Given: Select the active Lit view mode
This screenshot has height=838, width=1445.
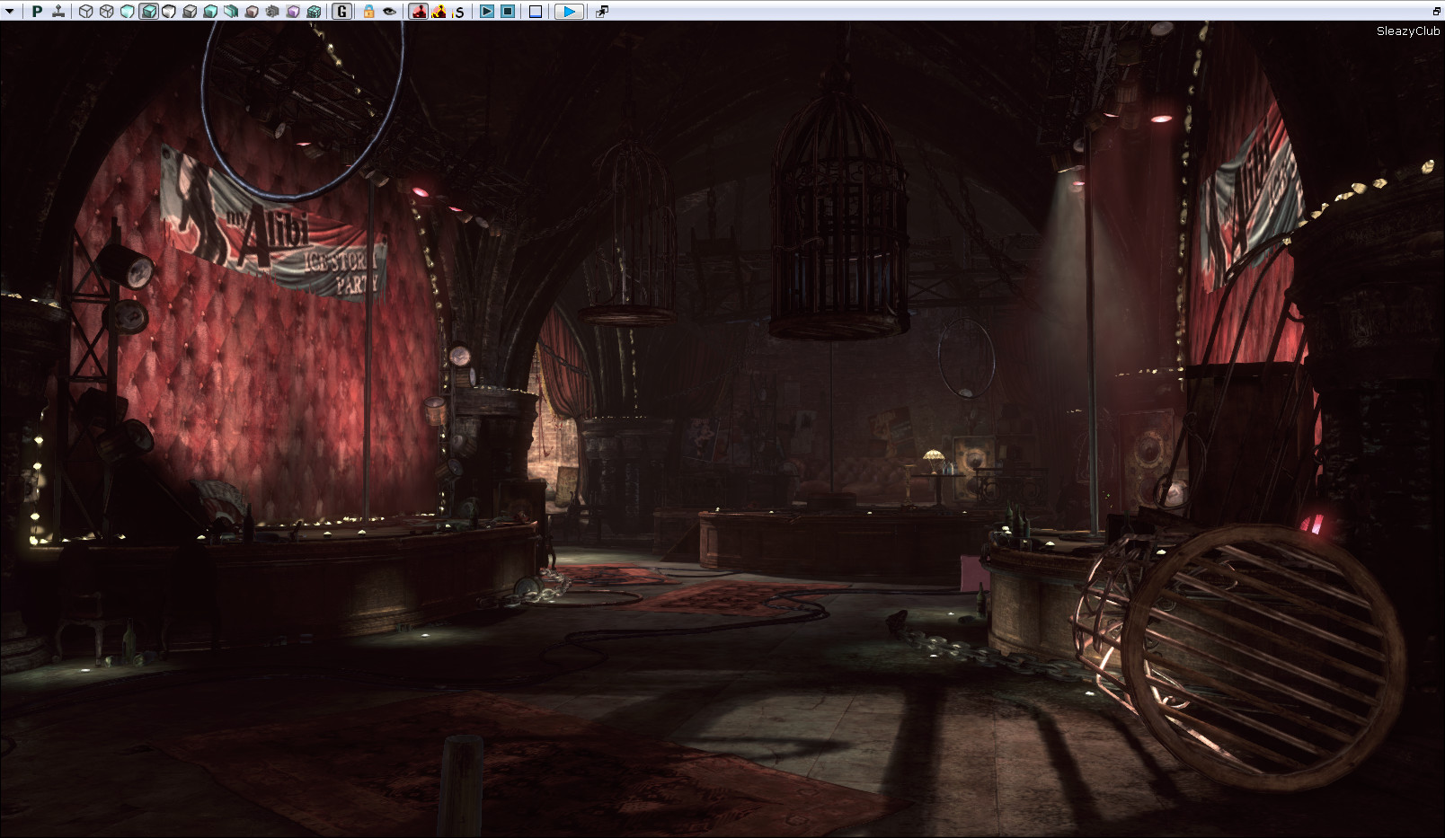Looking at the screenshot, I should coord(148,12).
